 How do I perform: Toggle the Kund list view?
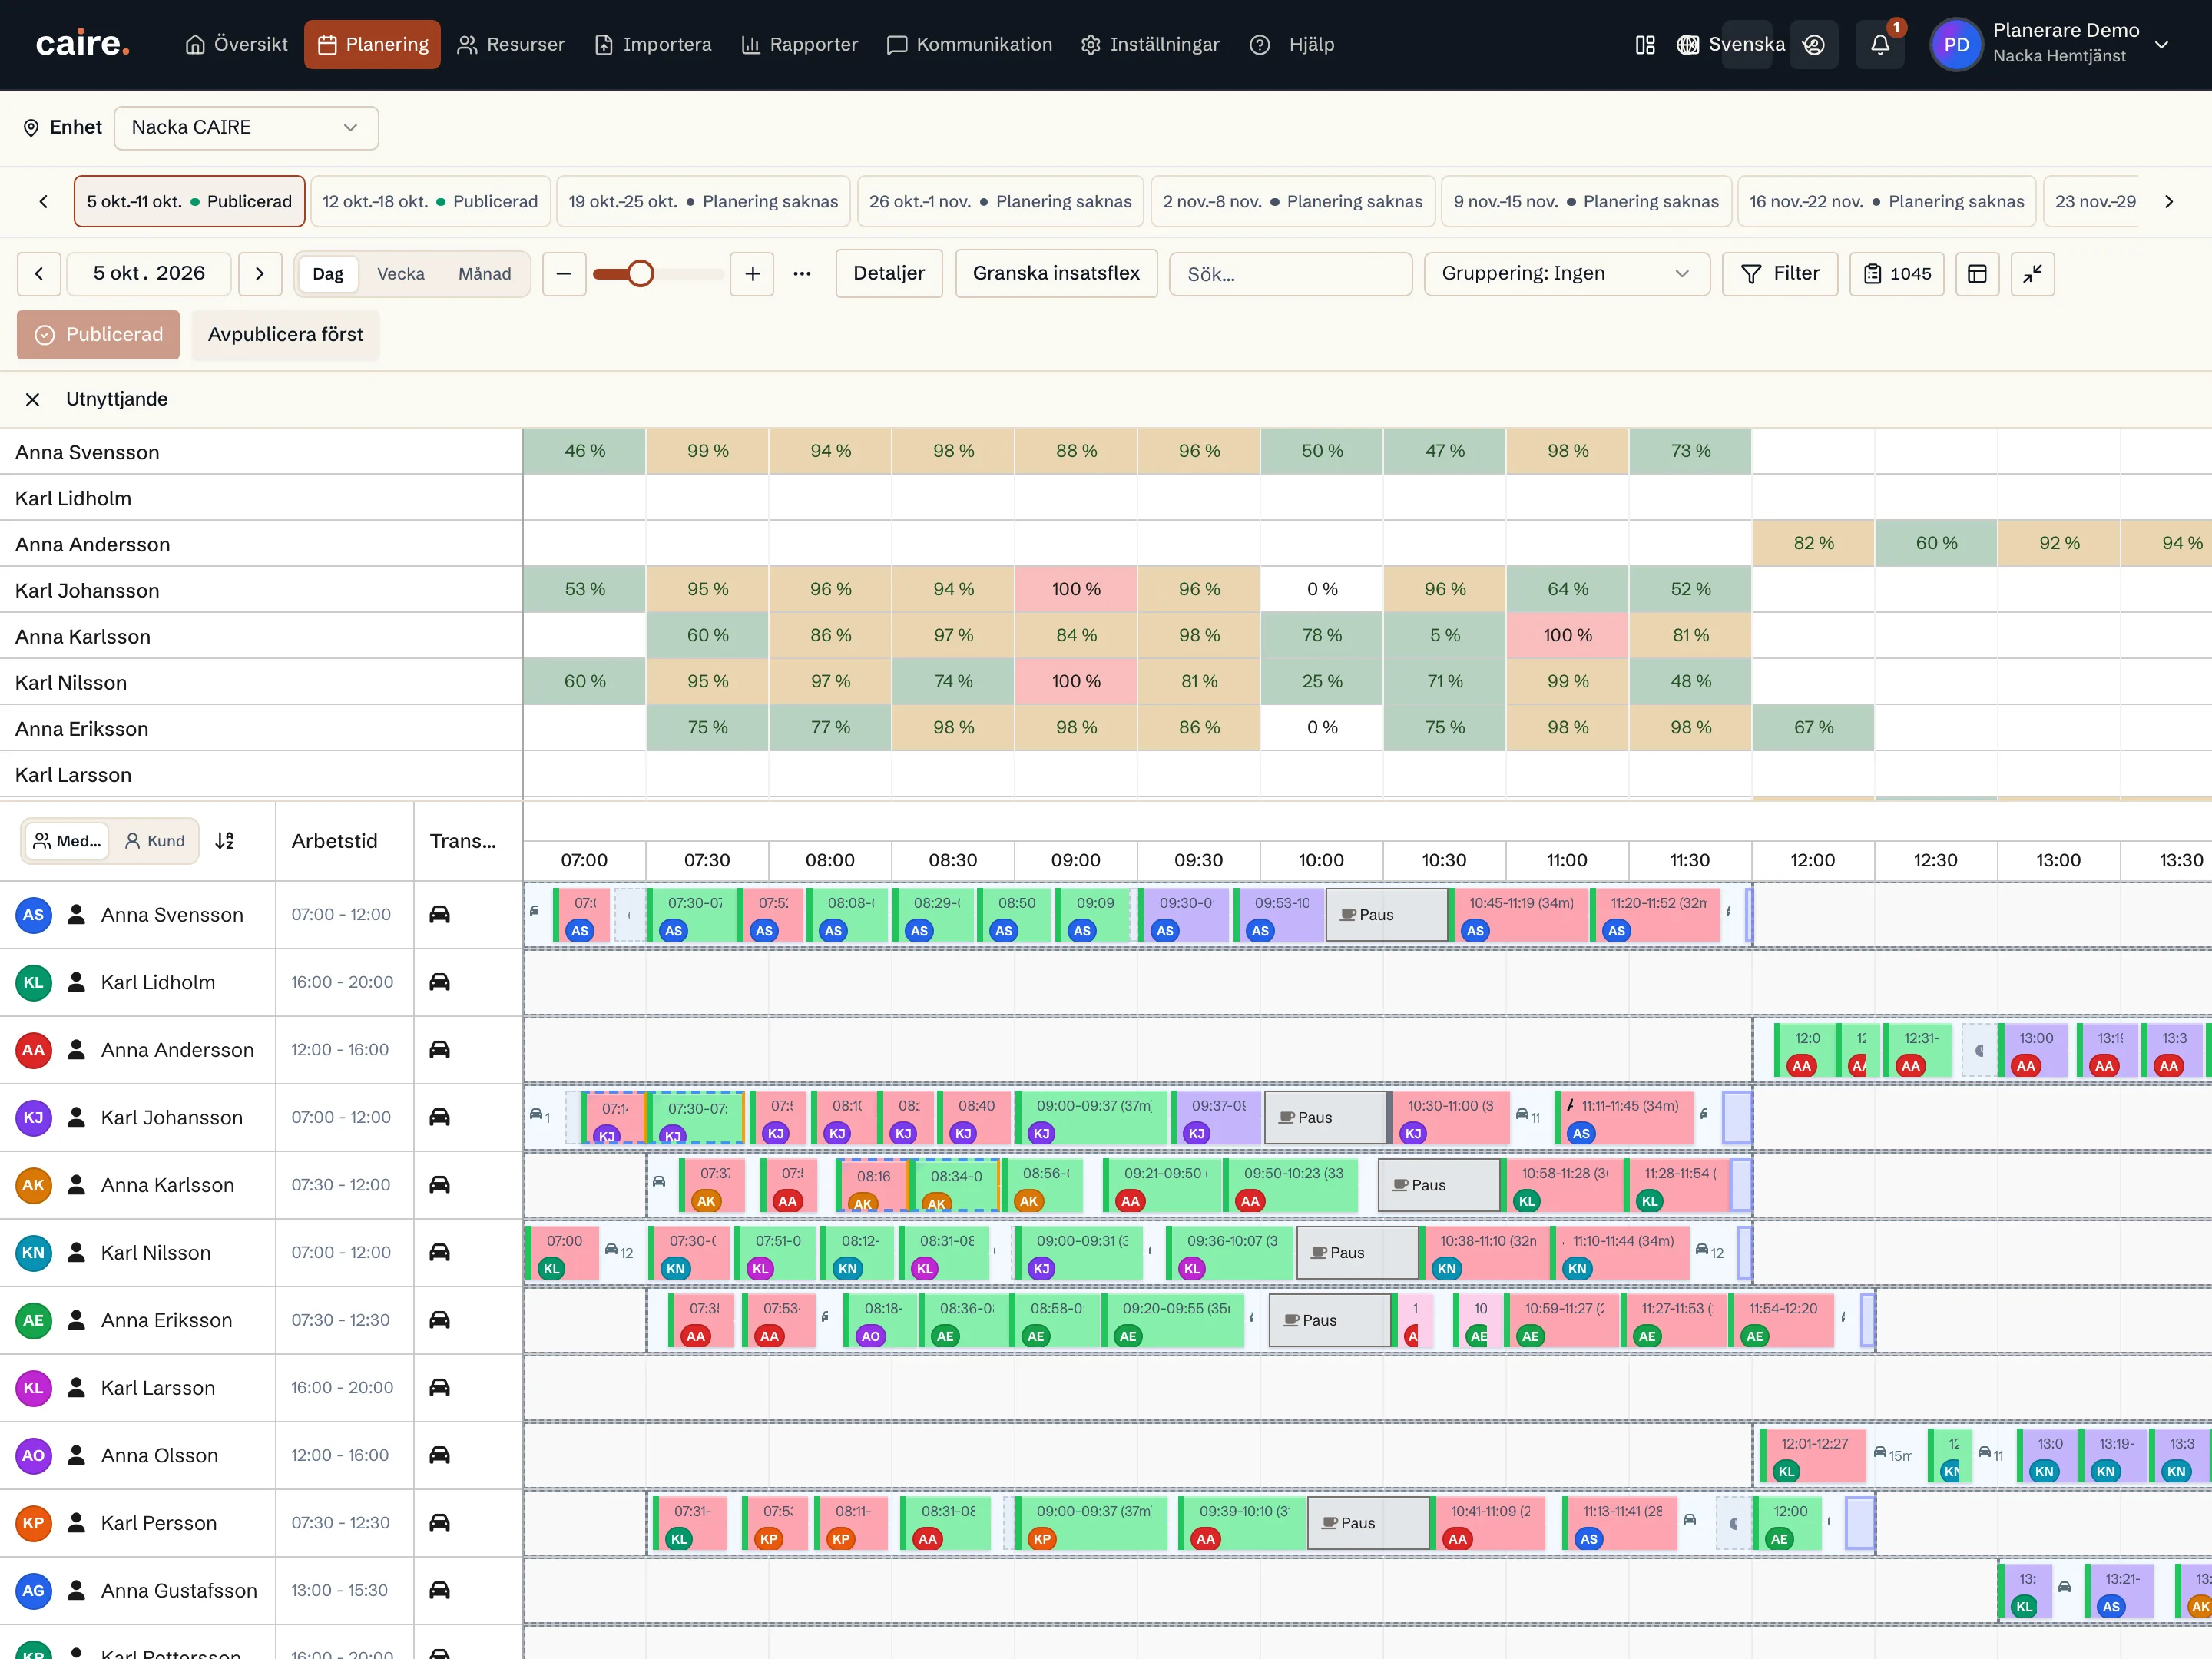tap(154, 841)
